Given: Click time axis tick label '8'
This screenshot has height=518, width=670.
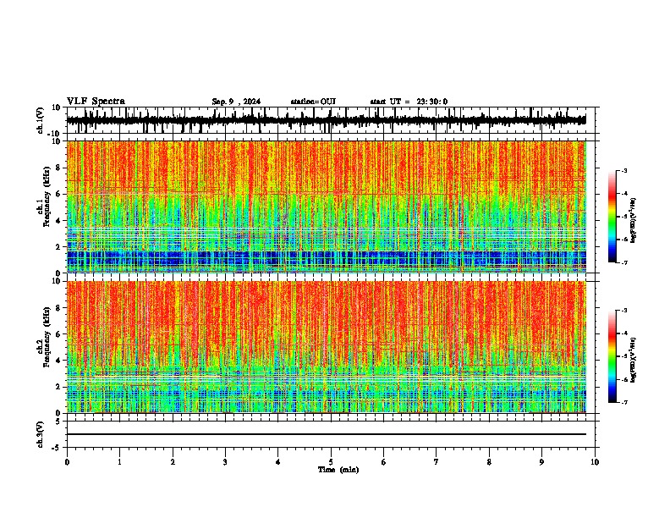Looking at the screenshot, I should 489,462.
